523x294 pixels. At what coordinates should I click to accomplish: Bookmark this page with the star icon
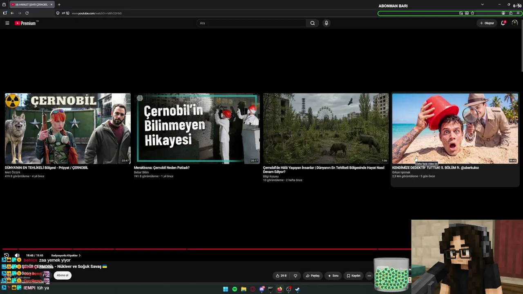[x=472, y=13]
